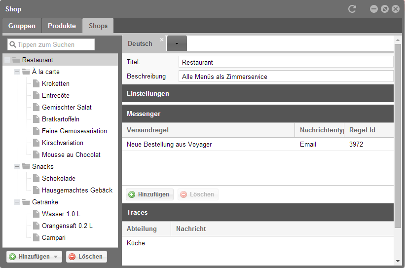Click the Snacks folder icon
This screenshot has width=405, height=268.
pyautogui.click(x=26, y=166)
